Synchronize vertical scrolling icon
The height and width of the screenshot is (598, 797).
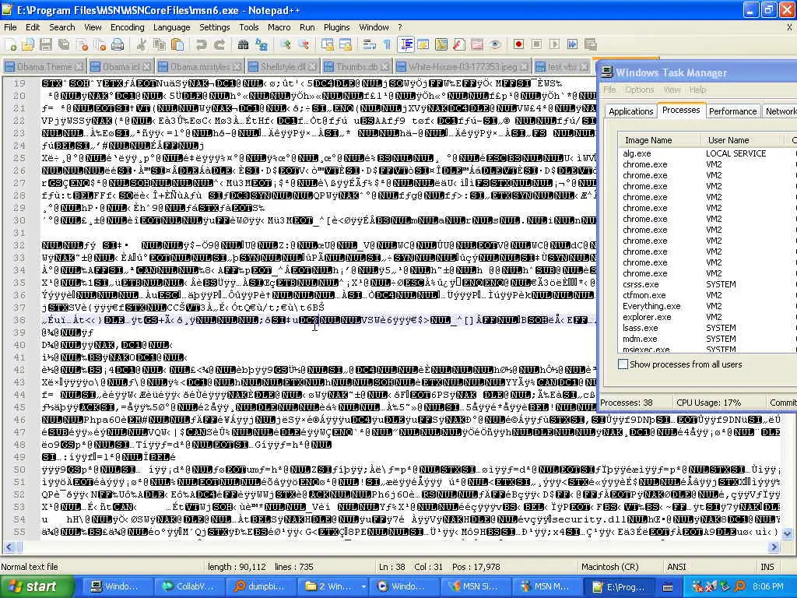pyautogui.click(x=328, y=44)
